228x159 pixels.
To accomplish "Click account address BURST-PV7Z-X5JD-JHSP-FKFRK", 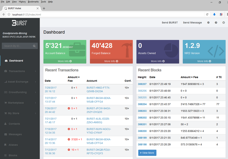I will pyautogui.click(x=19, y=37).
